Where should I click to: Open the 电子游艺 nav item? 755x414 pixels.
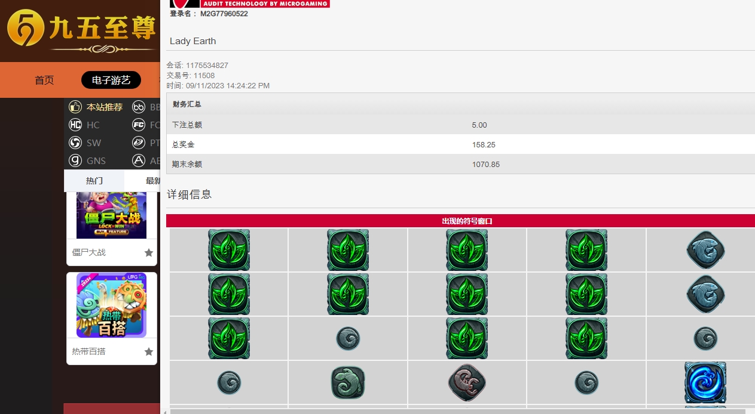pyautogui.click(x=111, y=80)
